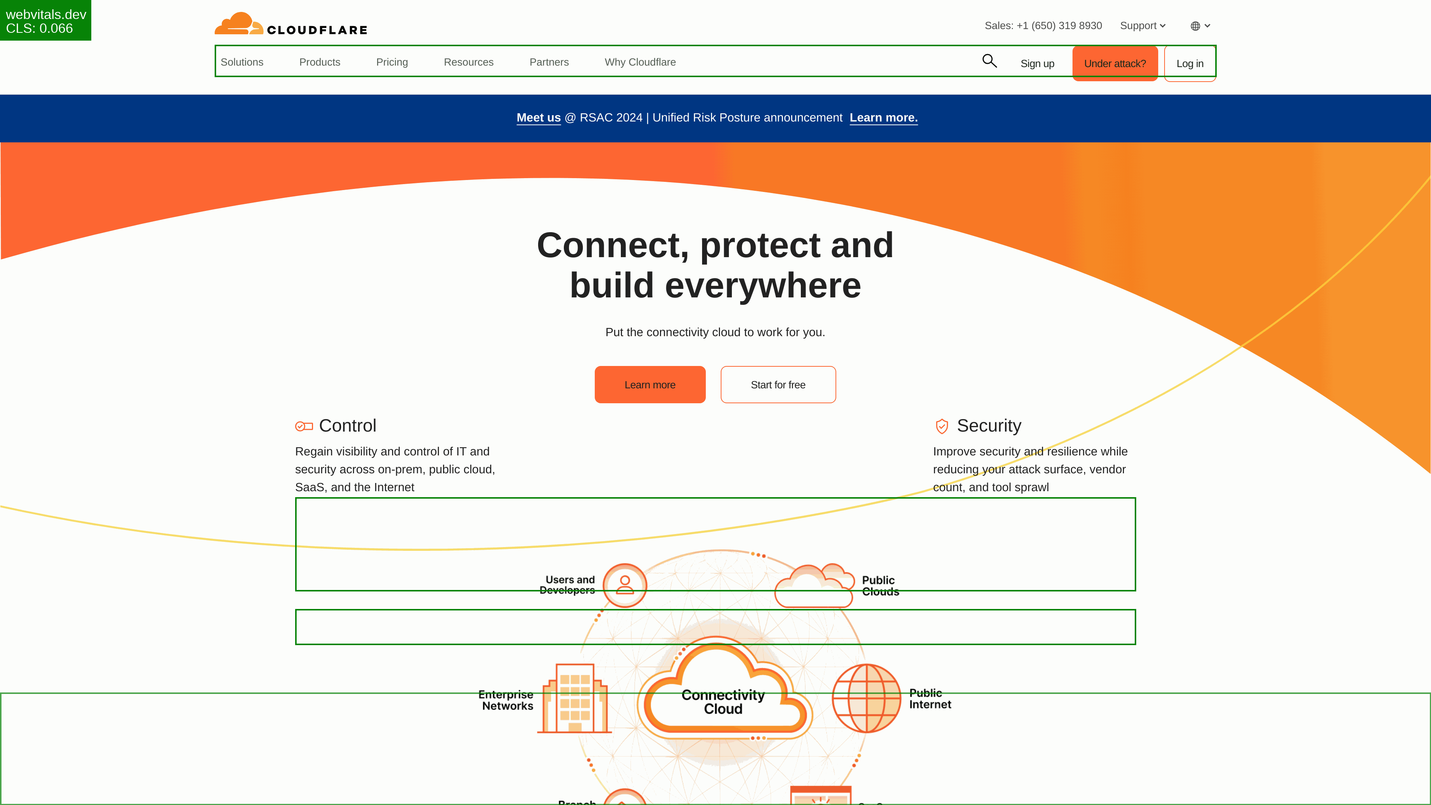Toggle the language selector globe
1431x805 pixels.
[x=1200, y=25]
